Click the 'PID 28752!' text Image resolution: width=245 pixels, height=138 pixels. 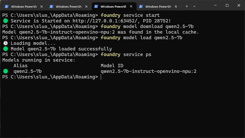pyautogui.click(x=157, y=21)
